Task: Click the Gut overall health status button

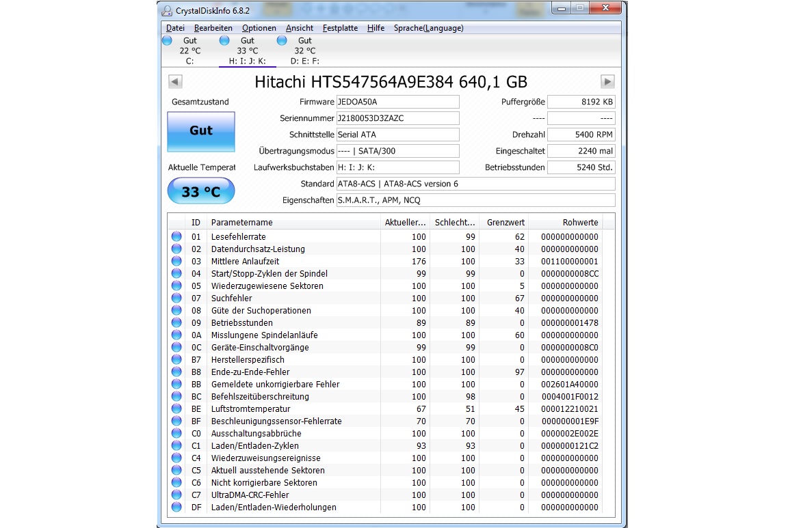Action: pos(201,132)
